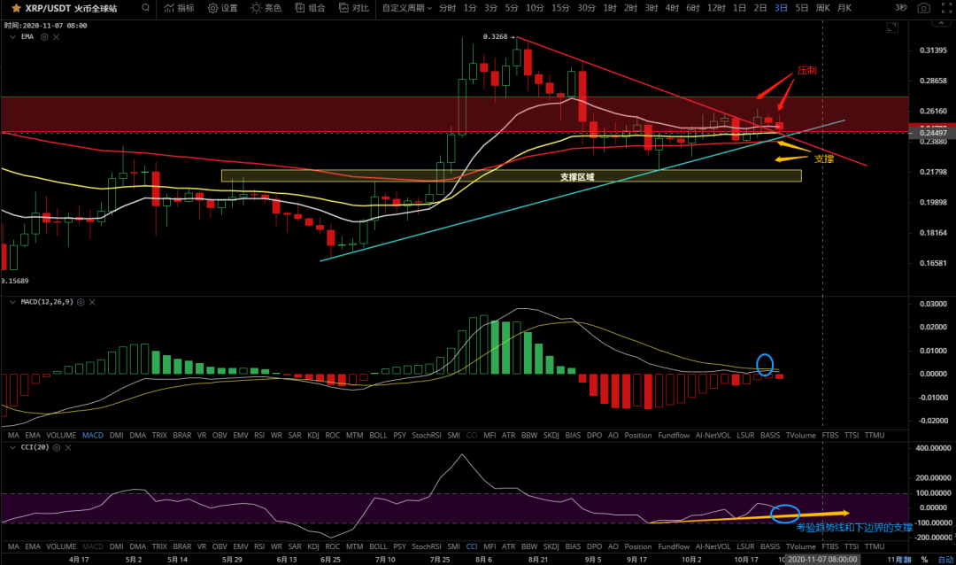
Task: Collapse the EMA indicator chevron
Action: [x=12, y=36]
